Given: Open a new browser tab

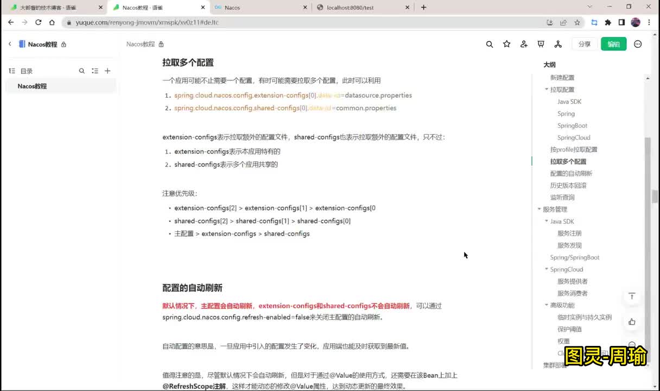Looking at the screenshot, I should tap(424, 8).
